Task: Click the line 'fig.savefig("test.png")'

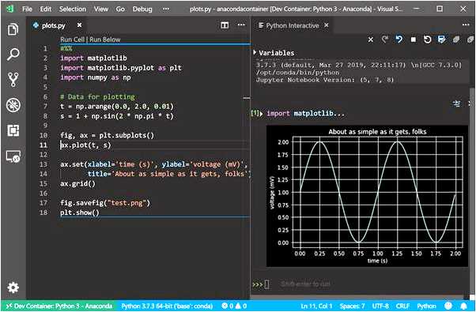Action: pos(105,203)
